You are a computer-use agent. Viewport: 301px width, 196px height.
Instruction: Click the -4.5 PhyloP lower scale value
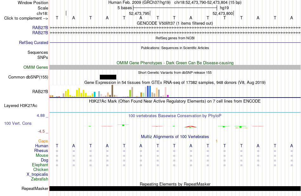click(x=41, y=131)
